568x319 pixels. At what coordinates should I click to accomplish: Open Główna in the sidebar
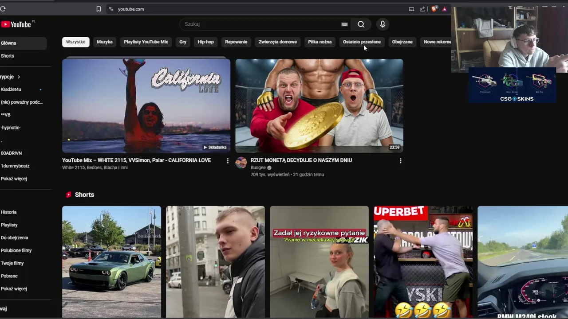23,43
